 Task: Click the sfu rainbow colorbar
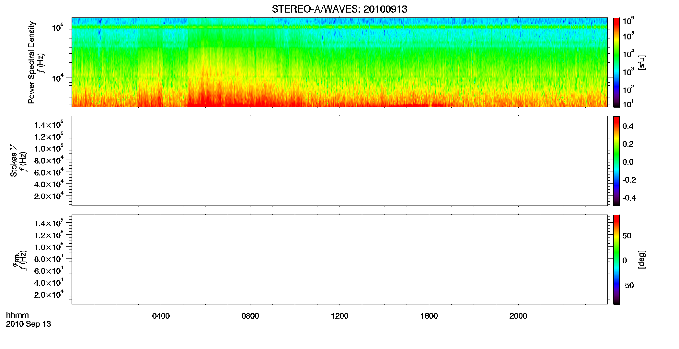click(616, 62)
